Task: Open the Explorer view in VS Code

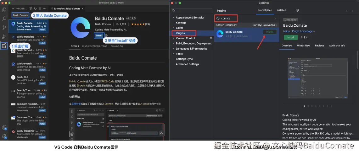Action: coord(4,10)
